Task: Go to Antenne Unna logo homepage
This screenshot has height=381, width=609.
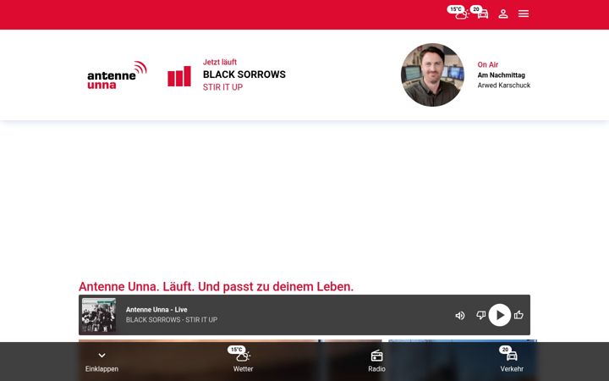Action: [117, 75]
